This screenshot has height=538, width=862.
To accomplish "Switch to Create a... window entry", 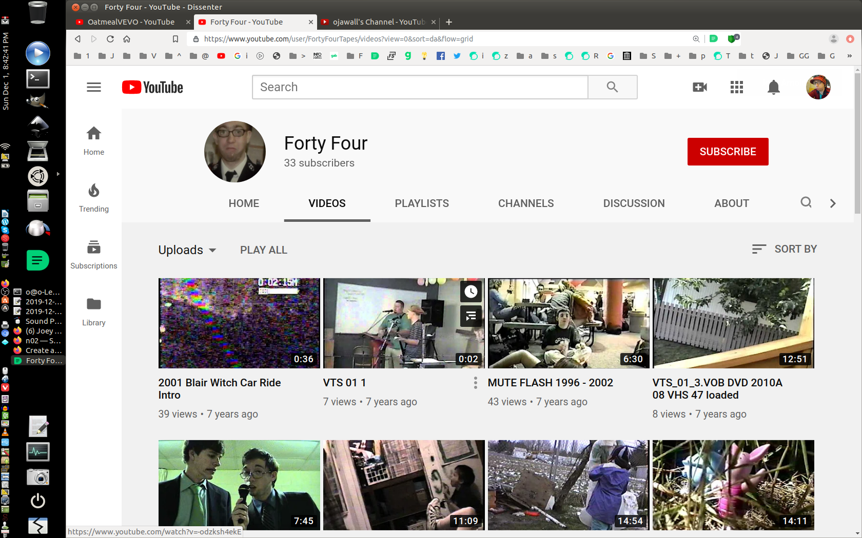I will point(38,350).
